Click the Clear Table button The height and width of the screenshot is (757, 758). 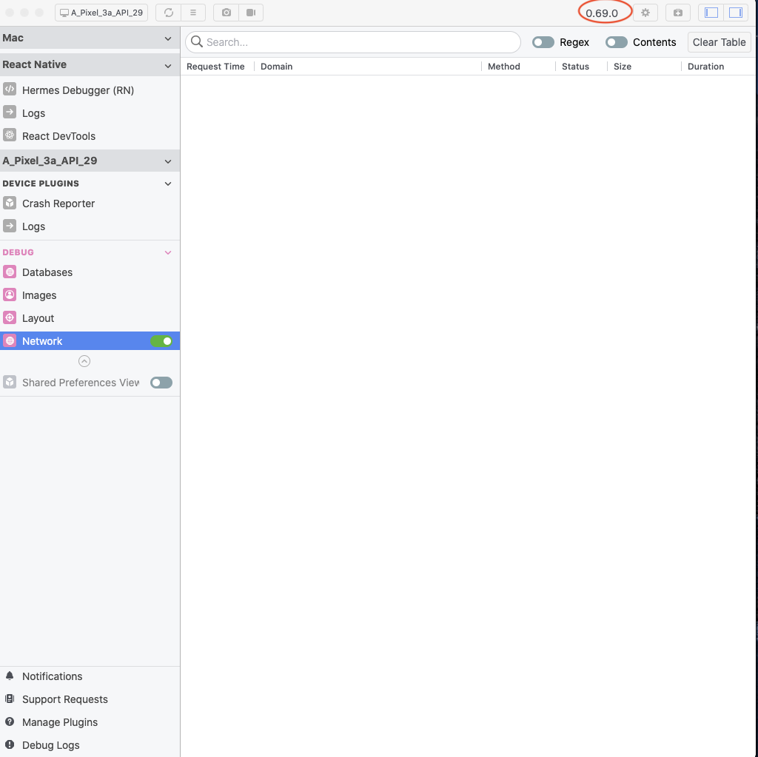pyautogui.click(x=719, y=41)
